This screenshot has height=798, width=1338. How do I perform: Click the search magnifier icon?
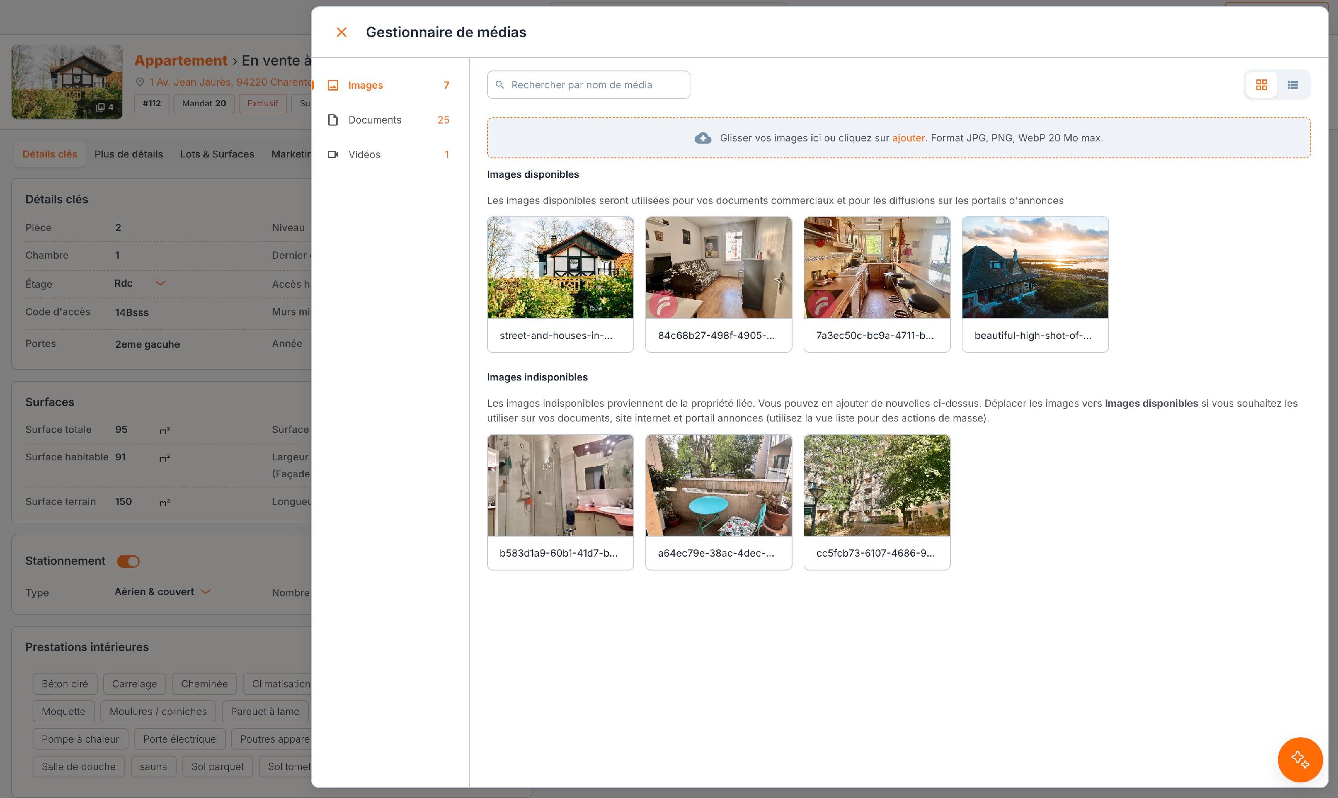pyautogui.click(x=500, y=85)
